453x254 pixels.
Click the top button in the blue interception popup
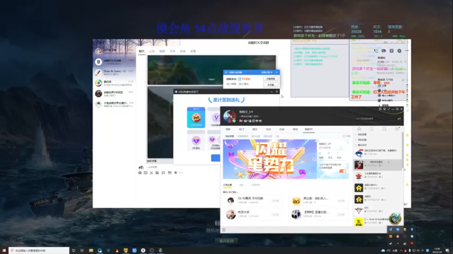pos(271,79)
